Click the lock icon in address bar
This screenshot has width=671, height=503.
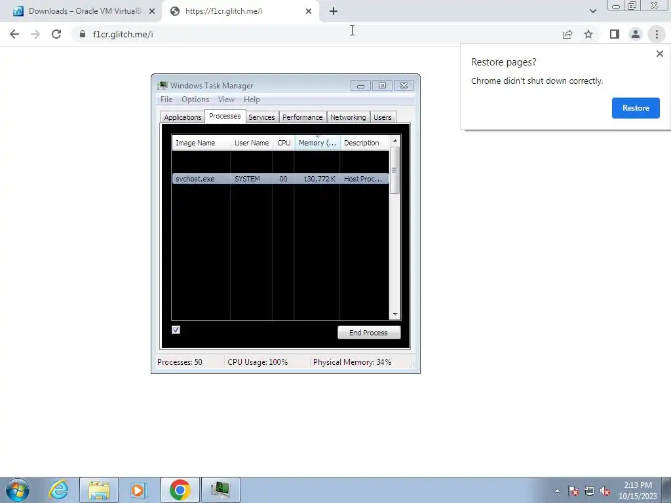(x=83, y=34)
